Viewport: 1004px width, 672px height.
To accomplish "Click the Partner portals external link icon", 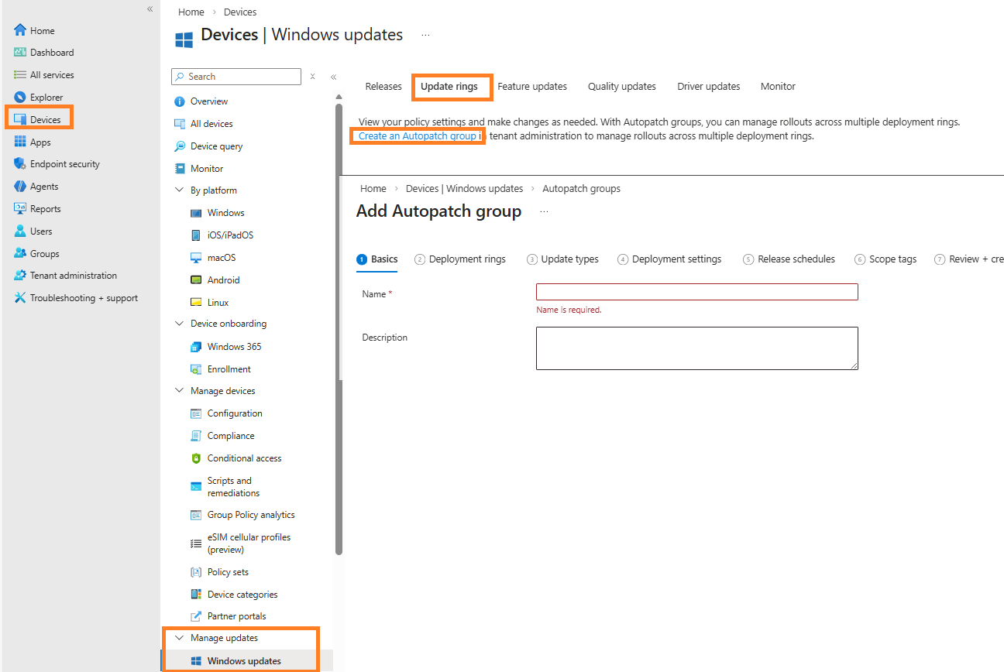I will pos(196,616).
